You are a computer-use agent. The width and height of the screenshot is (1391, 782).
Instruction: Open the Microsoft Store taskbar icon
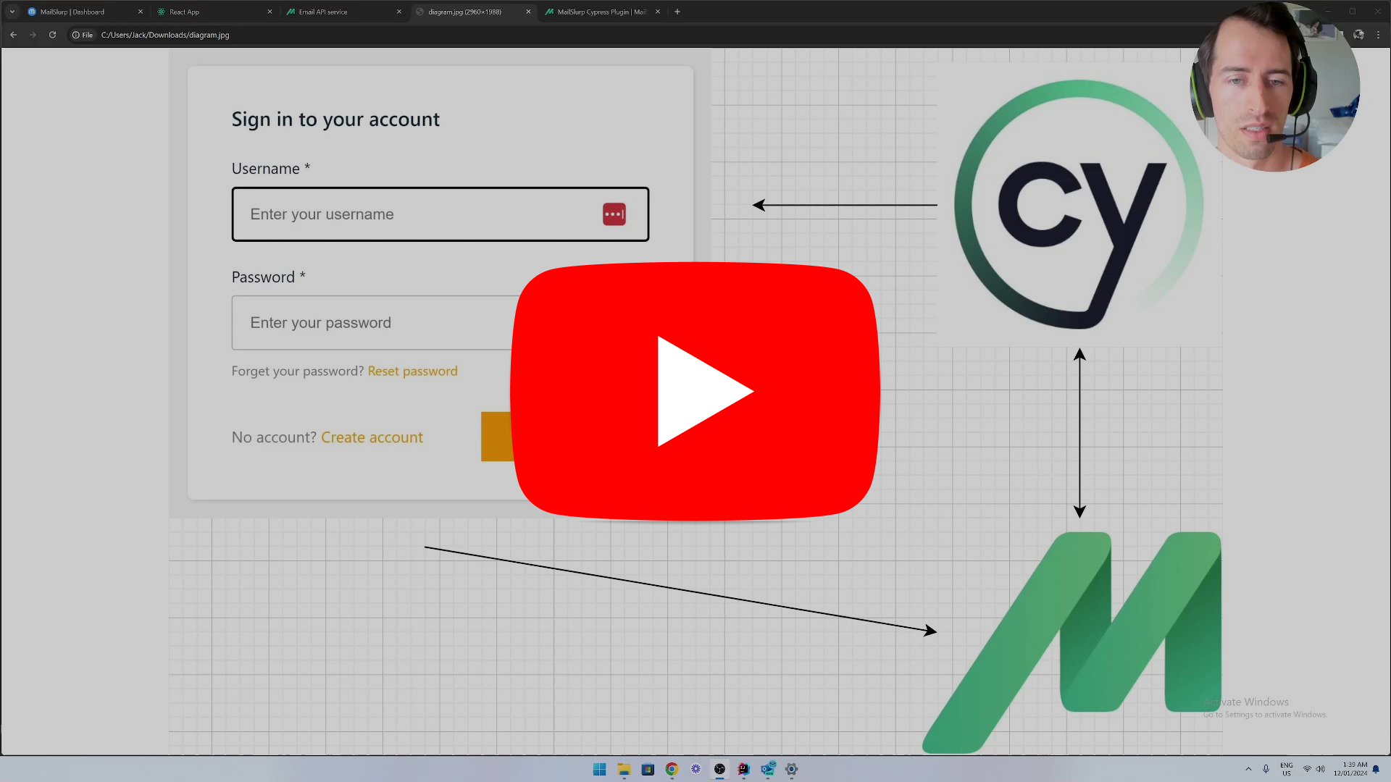pyautogui.click(x=648, y=770)
